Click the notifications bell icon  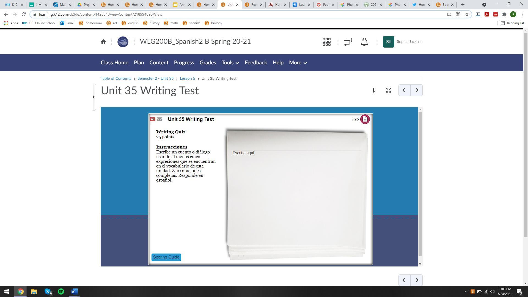[x=364, y=42]
